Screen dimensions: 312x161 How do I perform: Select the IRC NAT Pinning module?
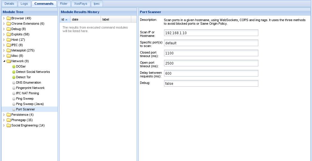(x=27, y=93)
